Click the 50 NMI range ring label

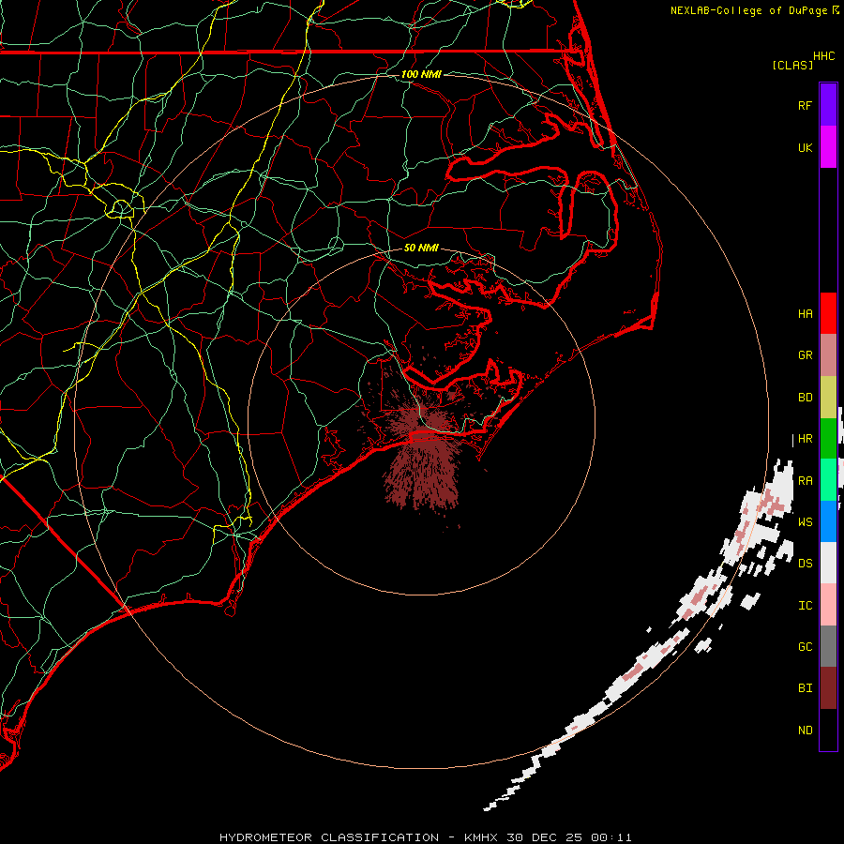[x=421, y=248]
